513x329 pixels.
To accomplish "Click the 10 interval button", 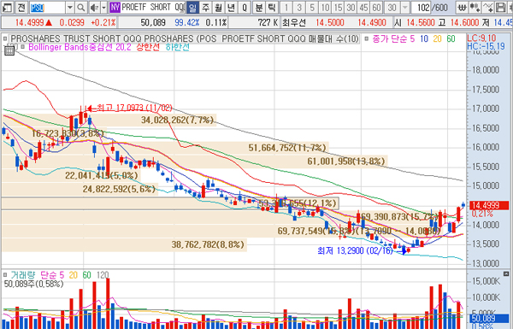I will [x=325, y=7].
